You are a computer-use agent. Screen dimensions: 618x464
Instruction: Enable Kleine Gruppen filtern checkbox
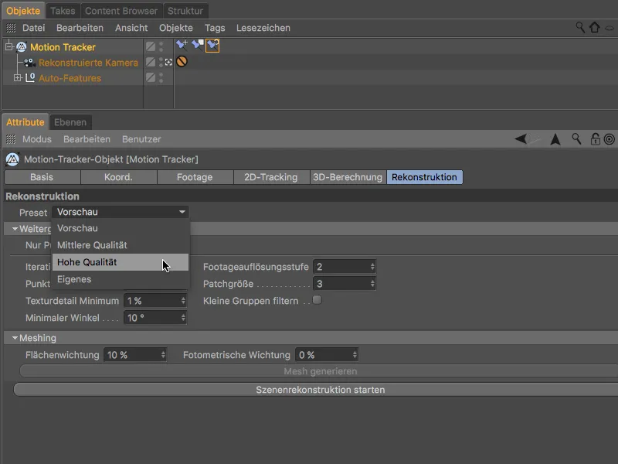coord(317,300)
